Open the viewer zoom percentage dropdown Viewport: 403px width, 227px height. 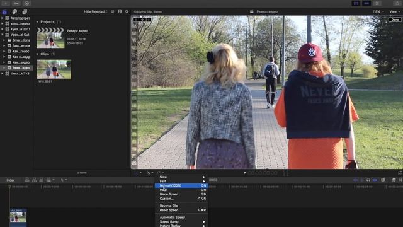click(378, 11)
